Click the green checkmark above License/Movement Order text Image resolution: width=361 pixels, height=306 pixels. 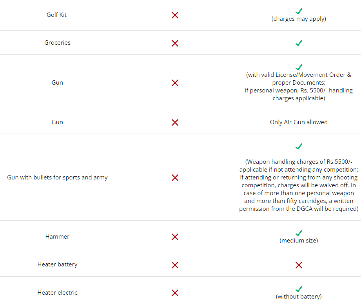[299, 67]
